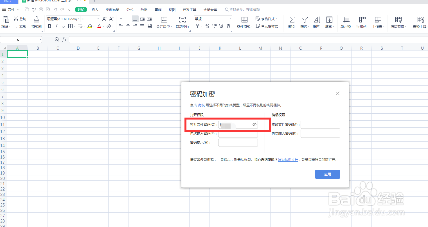Open the File (文件) menu
This screenshot has height=227, width=428.
point(11,10)
